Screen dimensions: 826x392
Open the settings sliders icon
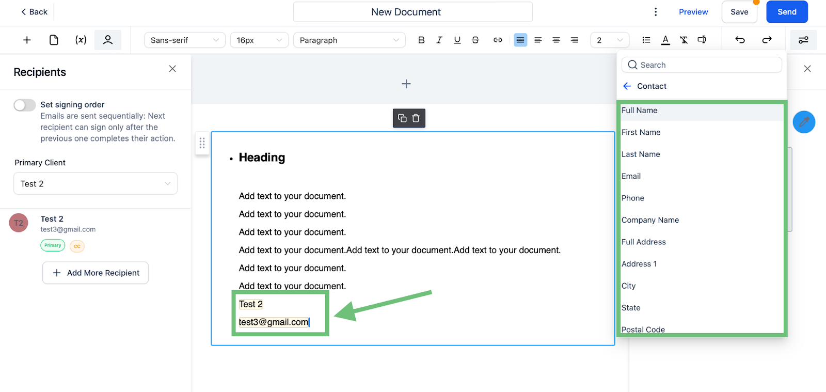point(803,40)
